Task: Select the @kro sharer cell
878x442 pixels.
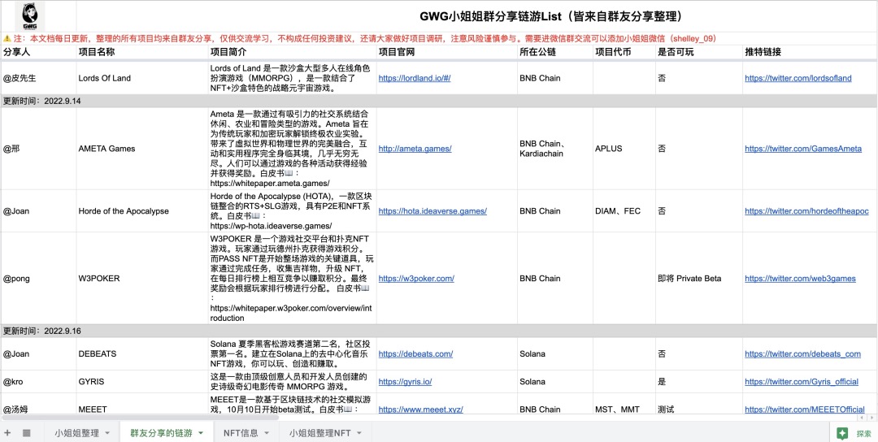Action: (38, 382)
